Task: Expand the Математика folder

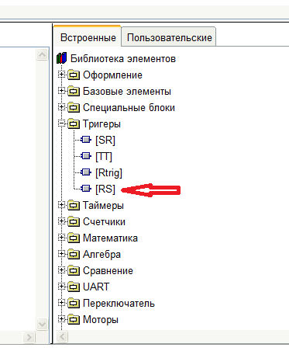Action: (61, 238)
